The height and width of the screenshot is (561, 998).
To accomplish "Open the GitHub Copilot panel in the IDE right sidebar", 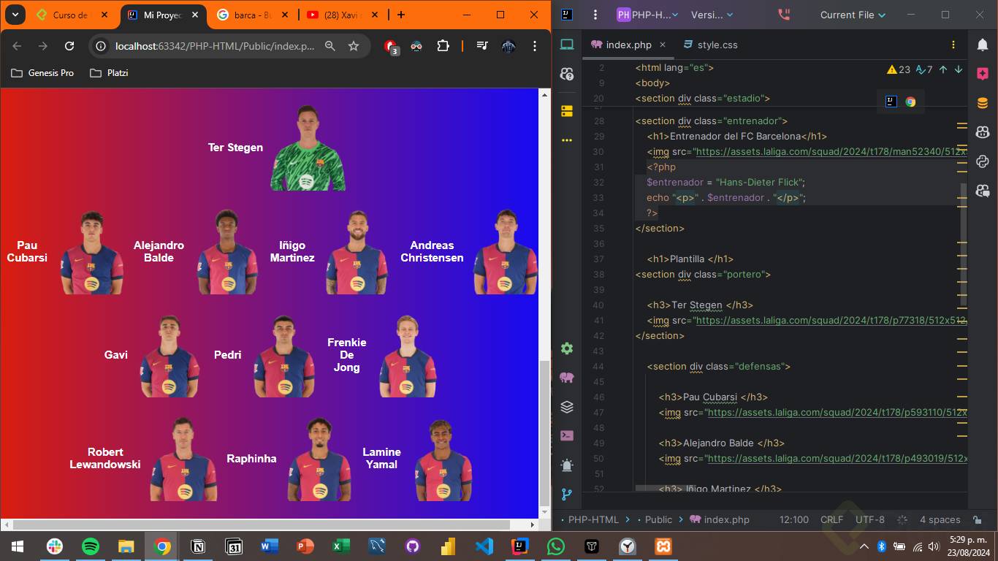I will tap(983, 132).
